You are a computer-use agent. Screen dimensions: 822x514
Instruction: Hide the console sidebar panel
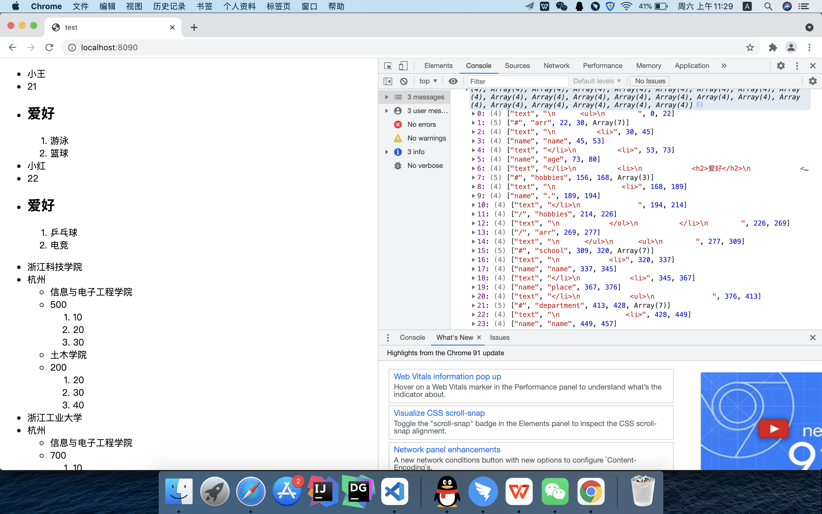(x=388, y=81)
